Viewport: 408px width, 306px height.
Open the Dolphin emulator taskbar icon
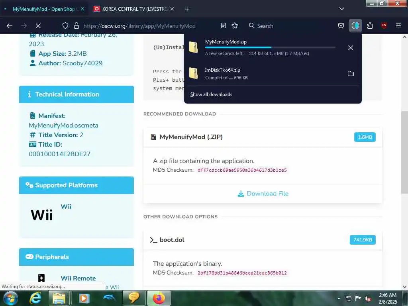point(109,298)
